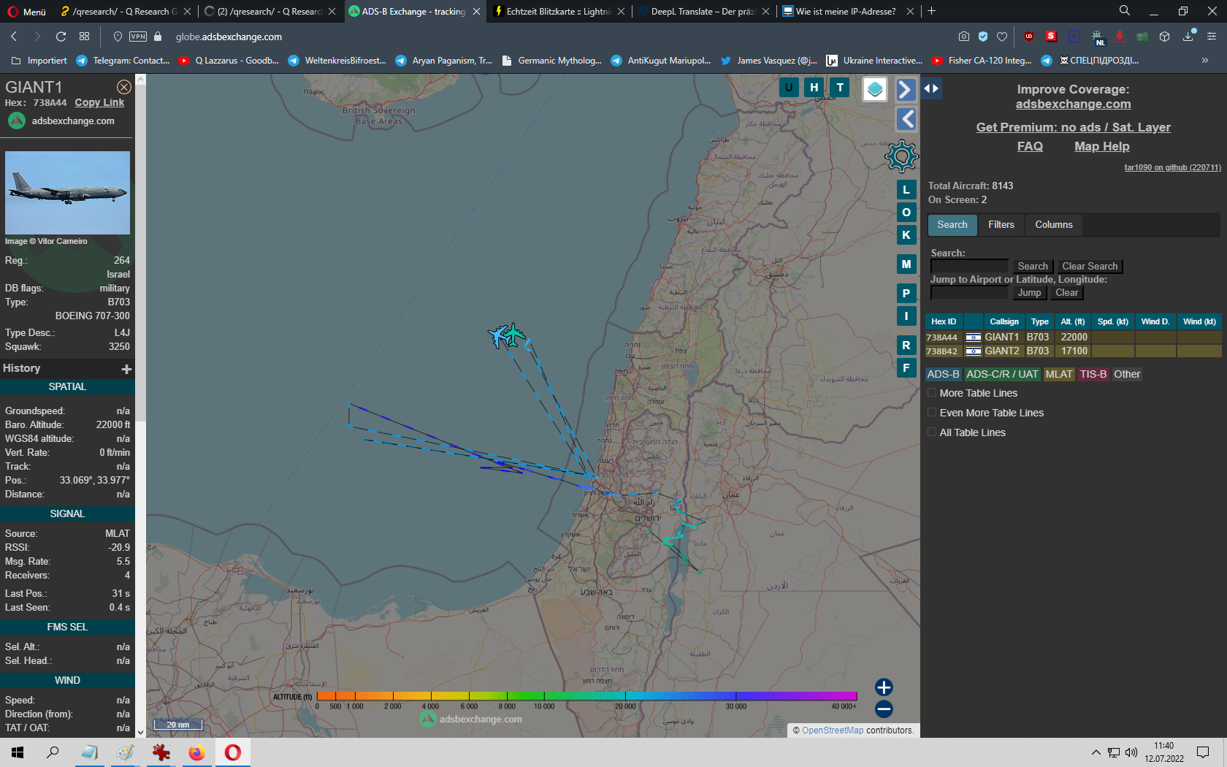This screenshot has width=1227, height=767.
Task: Open the map layer selector icon
Action: (x=875, y=89)
